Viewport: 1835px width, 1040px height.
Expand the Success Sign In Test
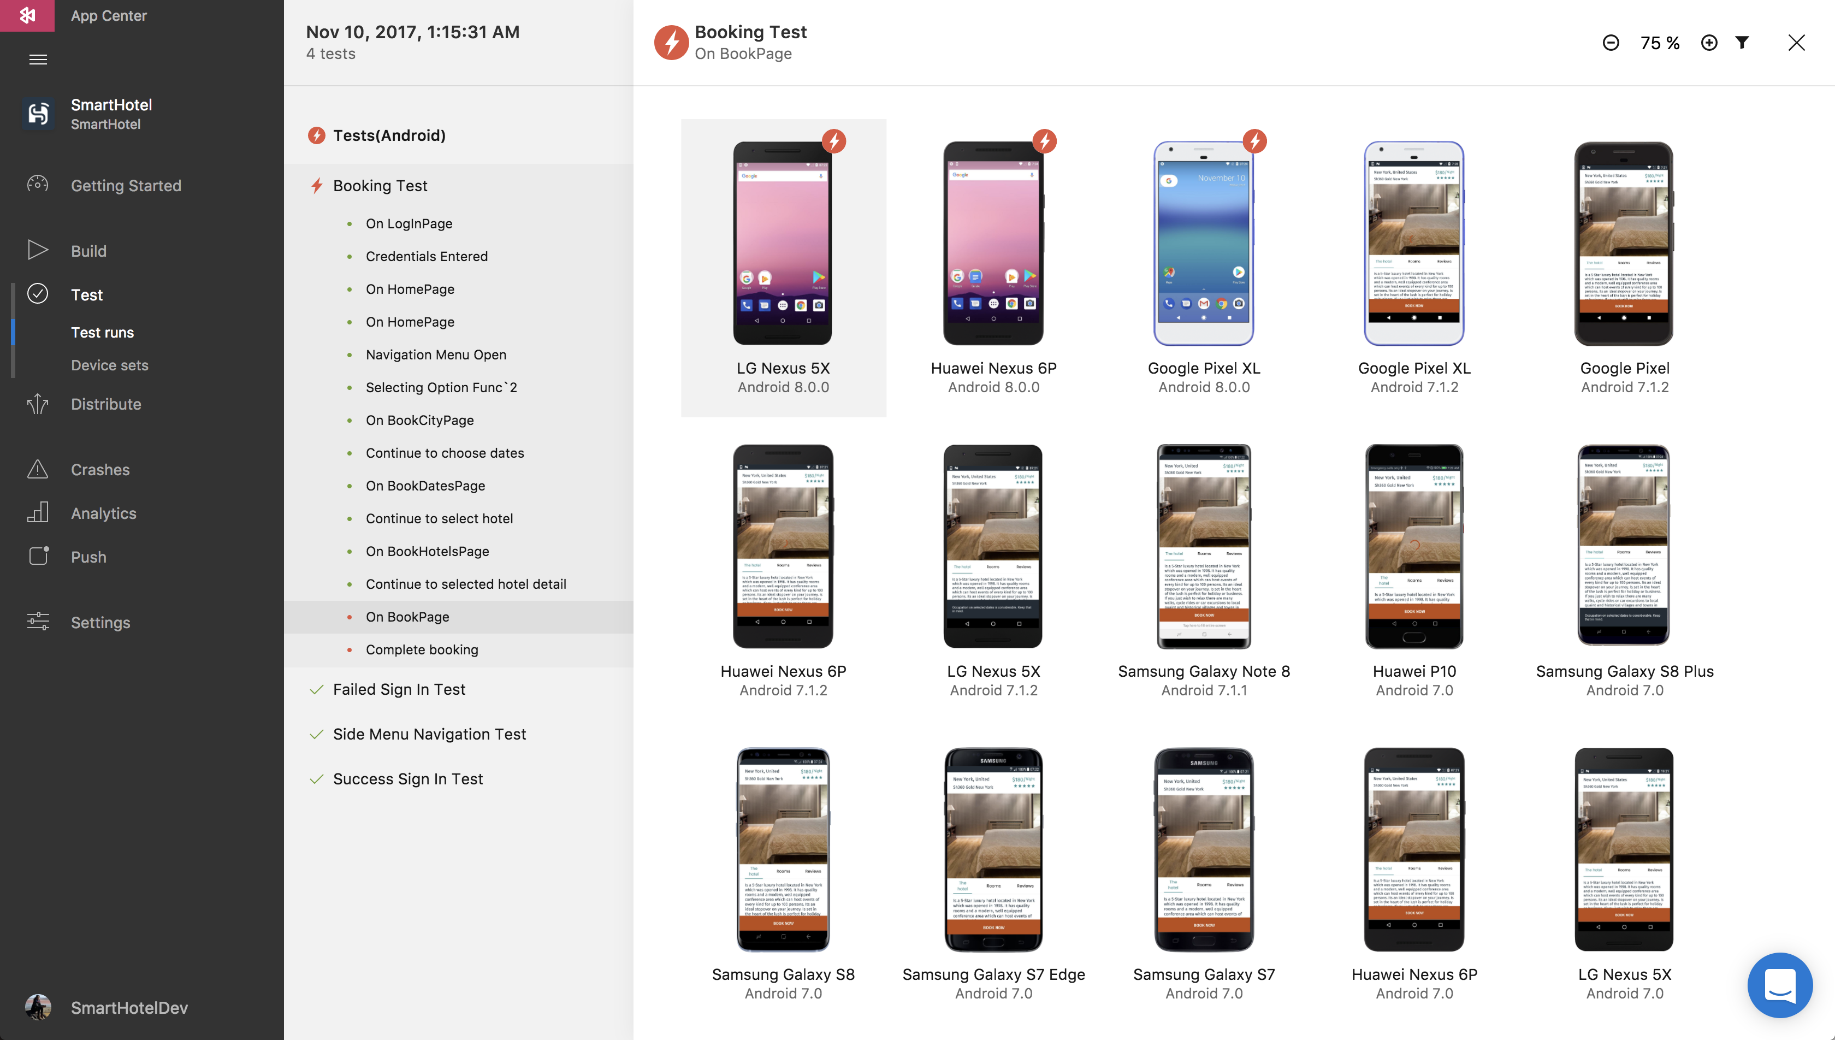(x=408, y=779)
